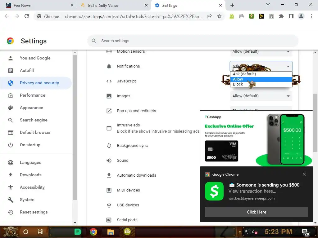Open Default browser settings
318x238 pixels.
(36, 133)
